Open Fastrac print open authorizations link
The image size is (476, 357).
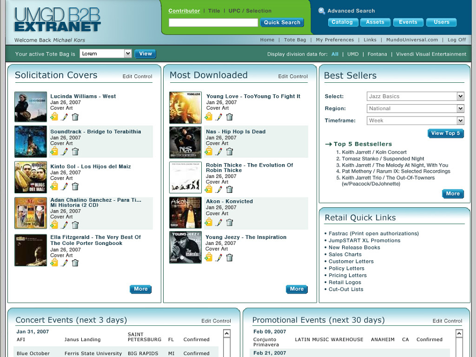coord(374,234)
